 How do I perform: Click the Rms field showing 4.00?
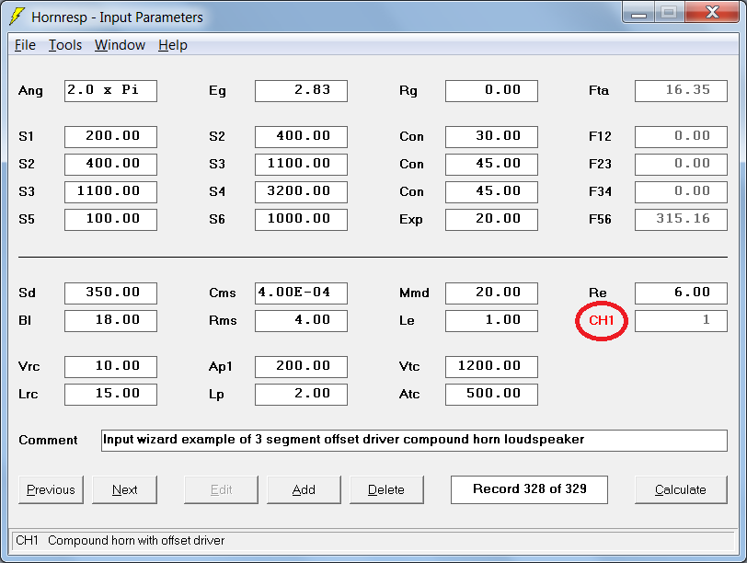301,321
